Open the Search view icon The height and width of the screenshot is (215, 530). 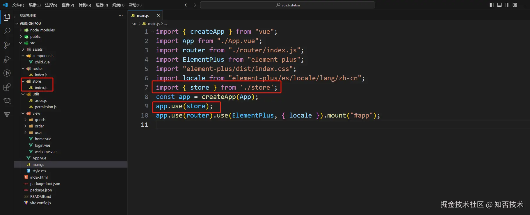click(x=7, y=31)
